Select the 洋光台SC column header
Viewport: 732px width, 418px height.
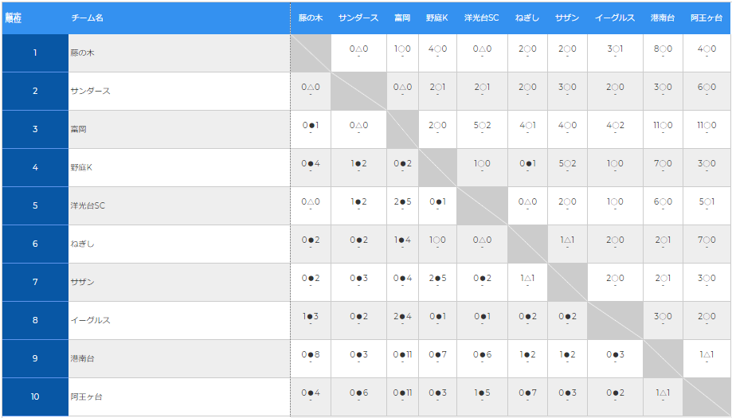pos(481,17)
